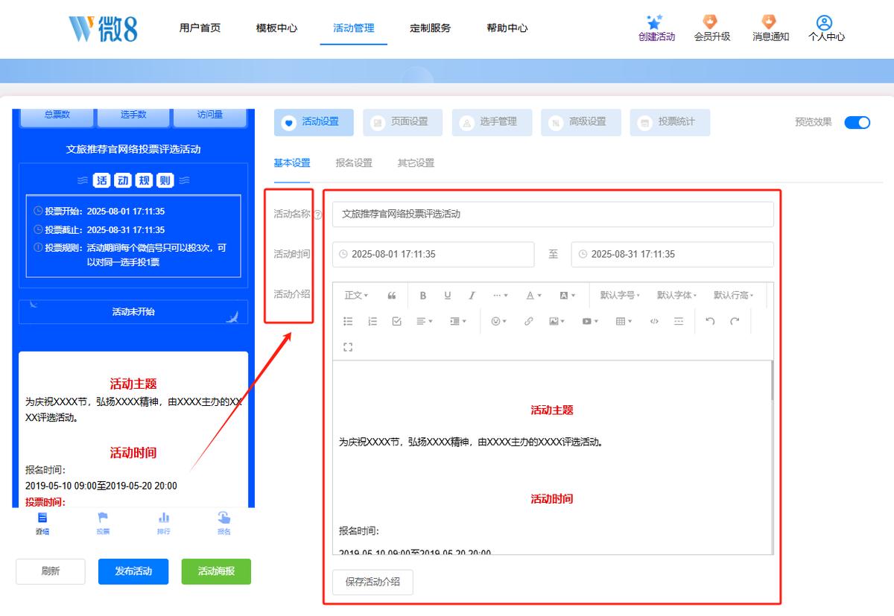The width and height of the screenshot is (894, 616).
Task: Toggle the 预览效果 switch
Action: coord(857,122)
